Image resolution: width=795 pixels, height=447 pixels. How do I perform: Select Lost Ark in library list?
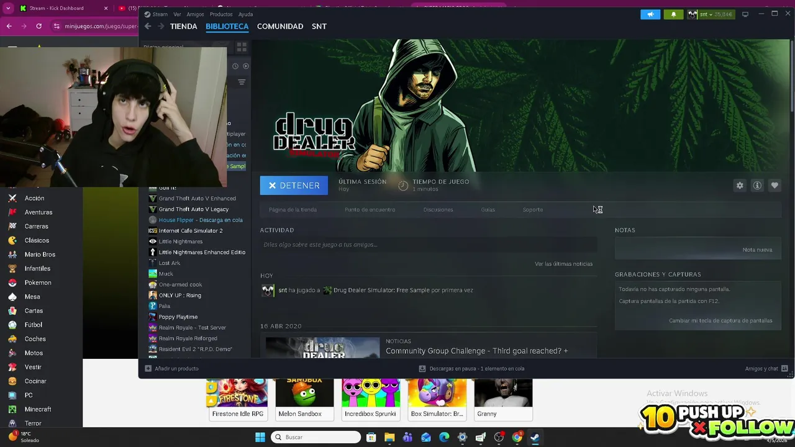(x=169, y=263)
